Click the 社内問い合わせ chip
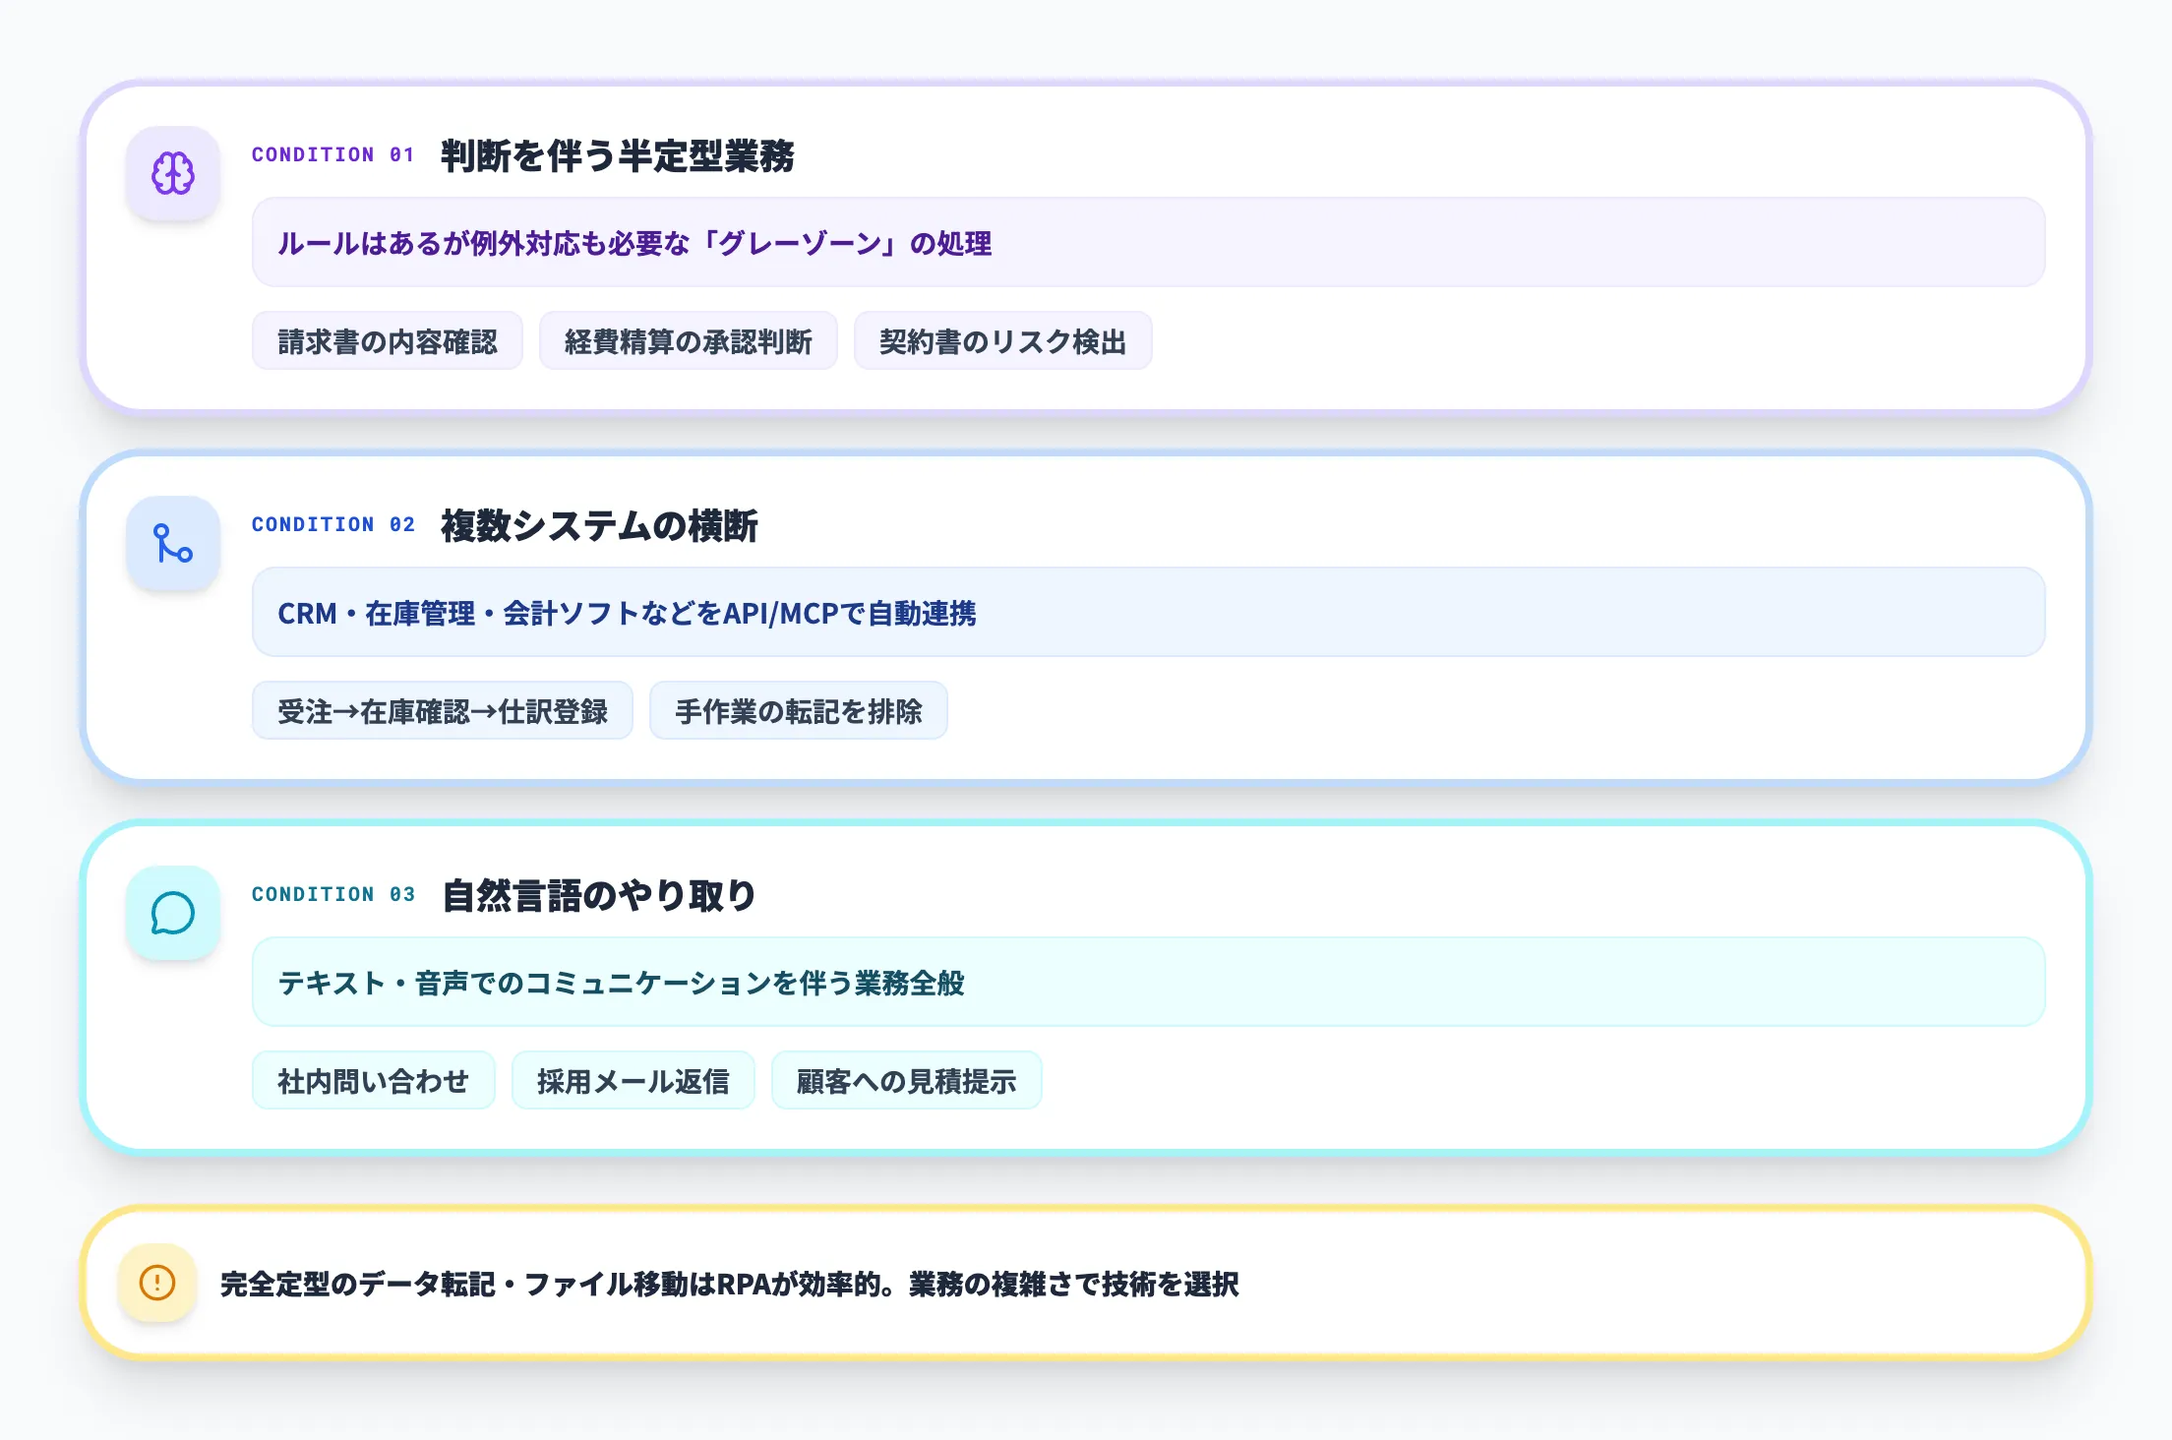 [375, 1080]
